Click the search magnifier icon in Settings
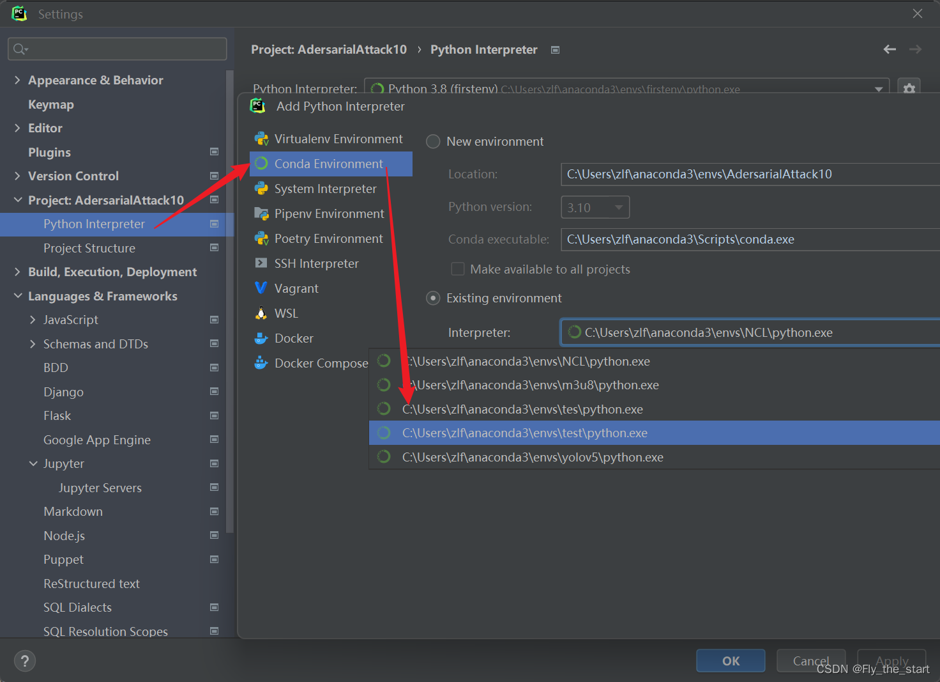The image size is (940, 682). (x=20, y=49)
